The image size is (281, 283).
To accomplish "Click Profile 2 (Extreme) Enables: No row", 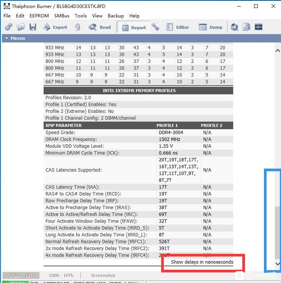I will (x=138, y=111).
